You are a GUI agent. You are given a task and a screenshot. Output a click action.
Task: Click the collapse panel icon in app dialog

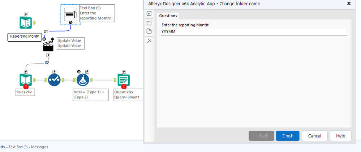[x=149, y=13]
